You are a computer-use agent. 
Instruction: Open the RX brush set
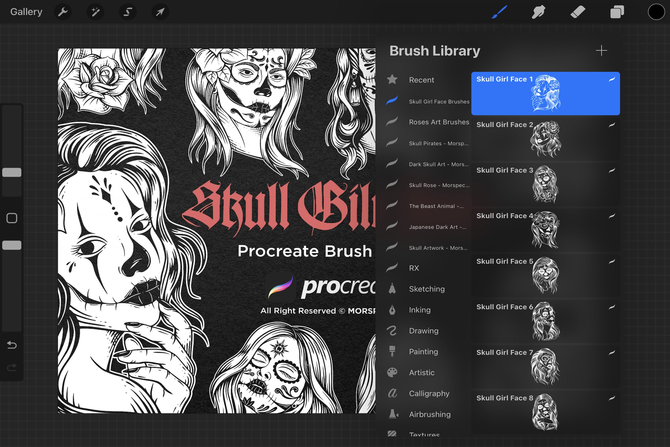coord(428,268)
